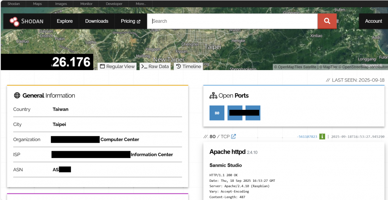This screenshot has width=388, height=200.
Task: Open port 80 external link icon
Action: coord(233,136)
